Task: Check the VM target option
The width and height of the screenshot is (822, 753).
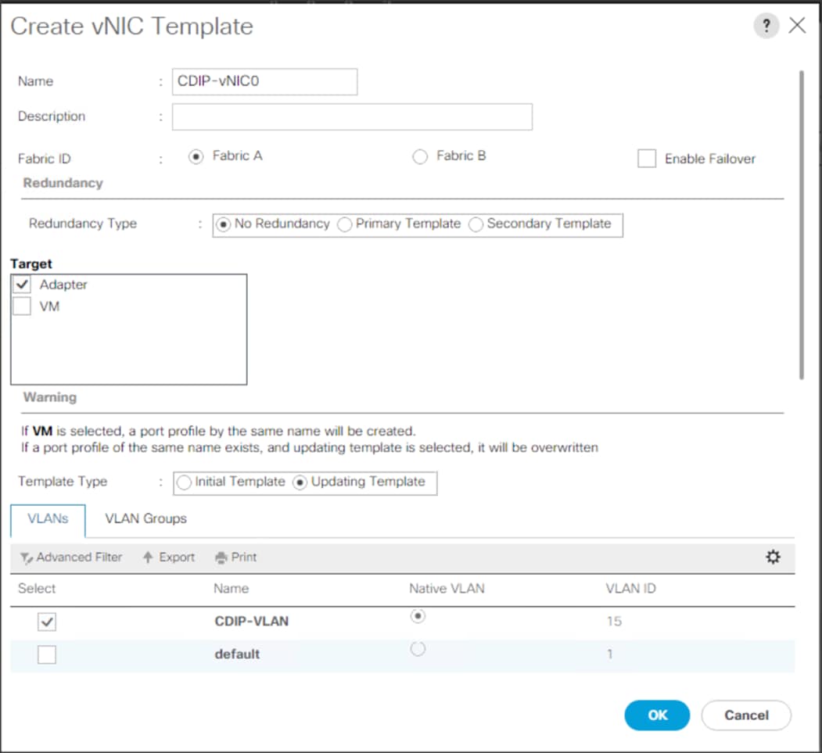Action: (x=21, y=307)
